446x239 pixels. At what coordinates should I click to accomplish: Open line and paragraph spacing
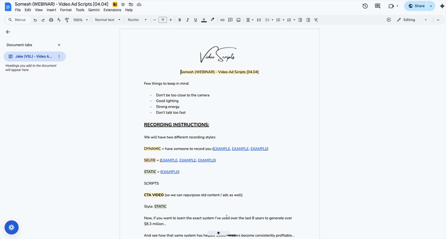259,20
